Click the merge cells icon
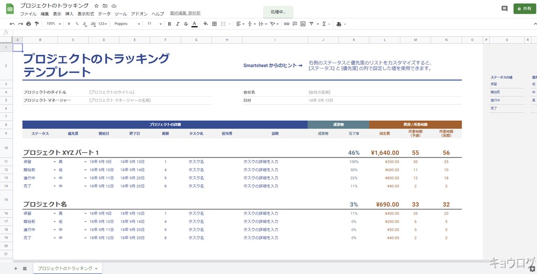The image size is (537, 274). 223,24
